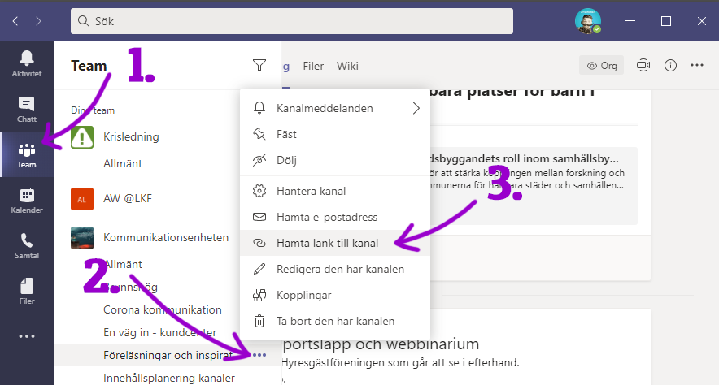Open En väg in - kundcenter channel

(159, 332)
